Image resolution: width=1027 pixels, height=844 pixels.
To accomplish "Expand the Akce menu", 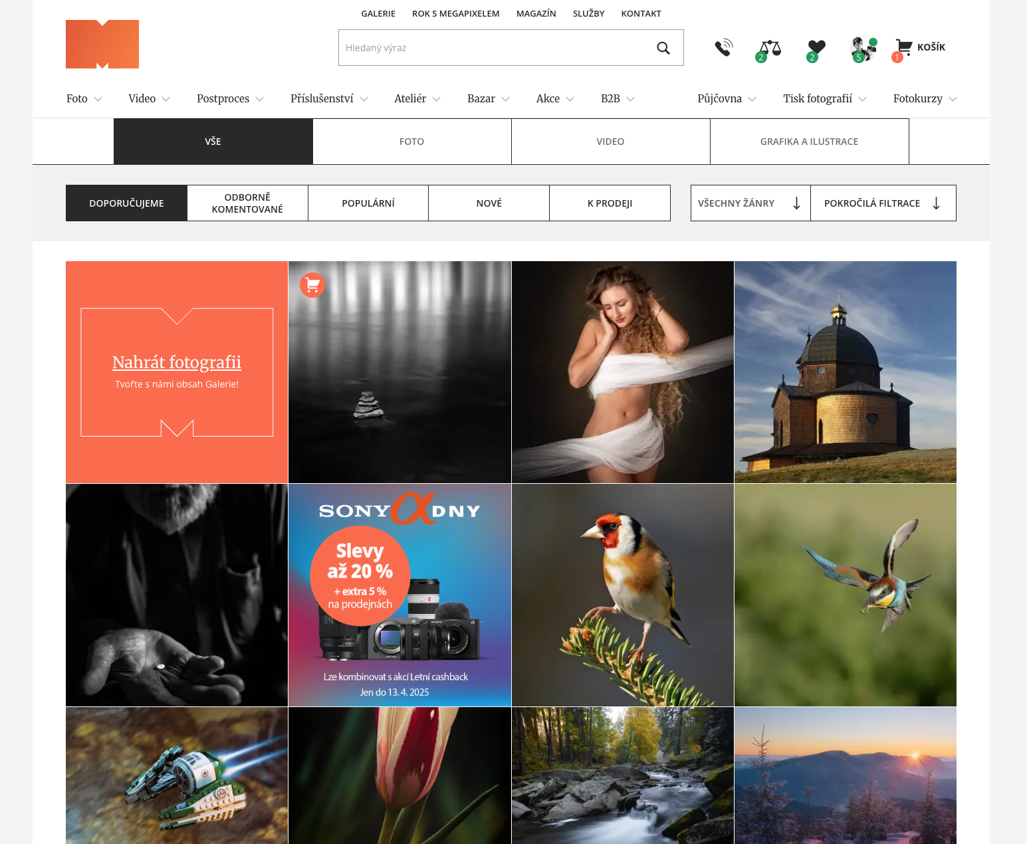I will coord(556,98).
